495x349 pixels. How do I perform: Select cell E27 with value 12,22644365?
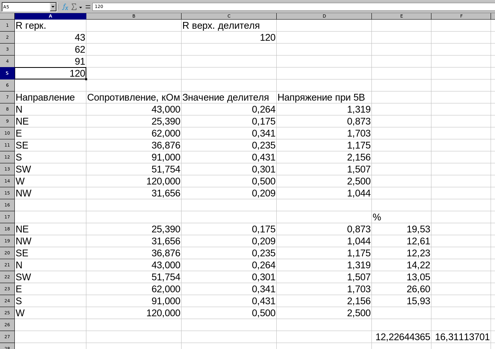point(401,337)
